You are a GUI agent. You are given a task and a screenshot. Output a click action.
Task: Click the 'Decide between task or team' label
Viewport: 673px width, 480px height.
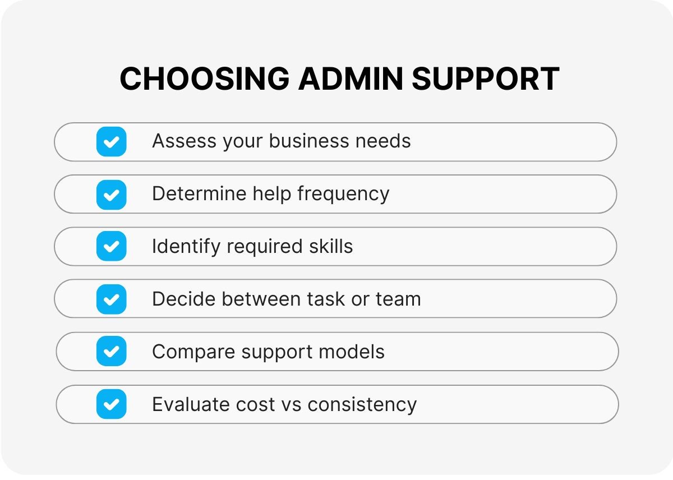(x=286, y=299)
